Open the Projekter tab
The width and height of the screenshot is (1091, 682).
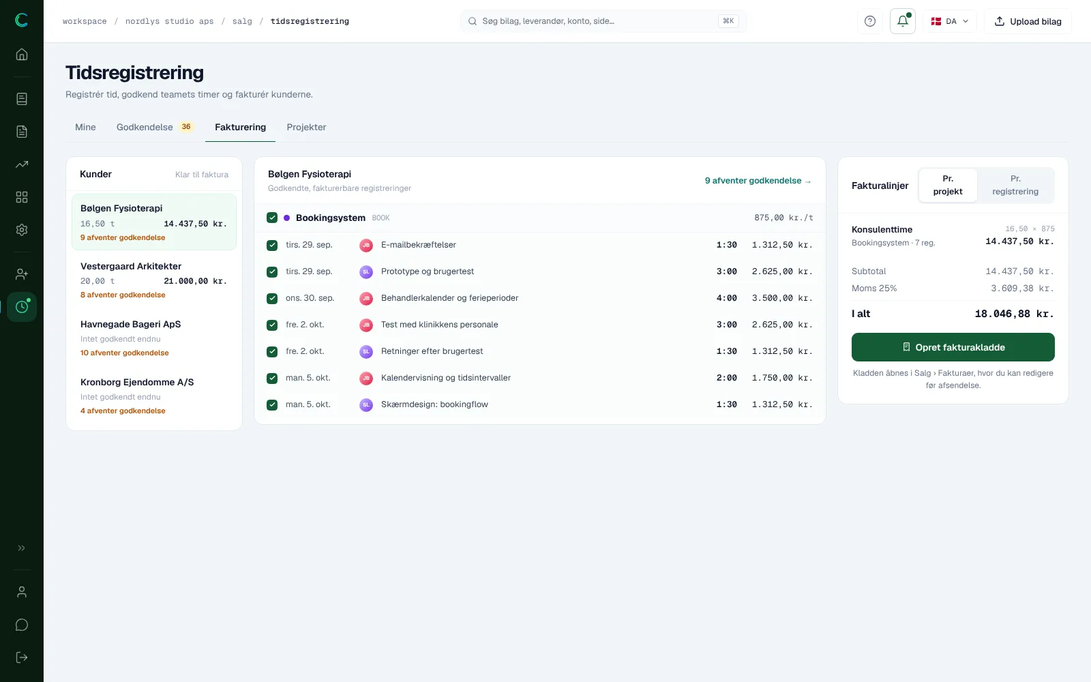coord(306,128)
